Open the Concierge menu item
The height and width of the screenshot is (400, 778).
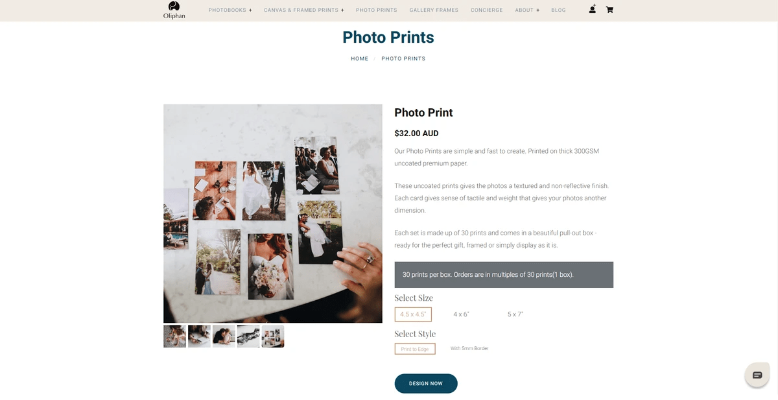[x=487, y=10]
